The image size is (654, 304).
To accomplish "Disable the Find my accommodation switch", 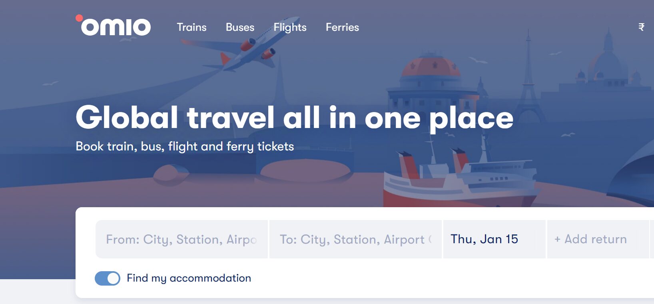I will [108, 278].
